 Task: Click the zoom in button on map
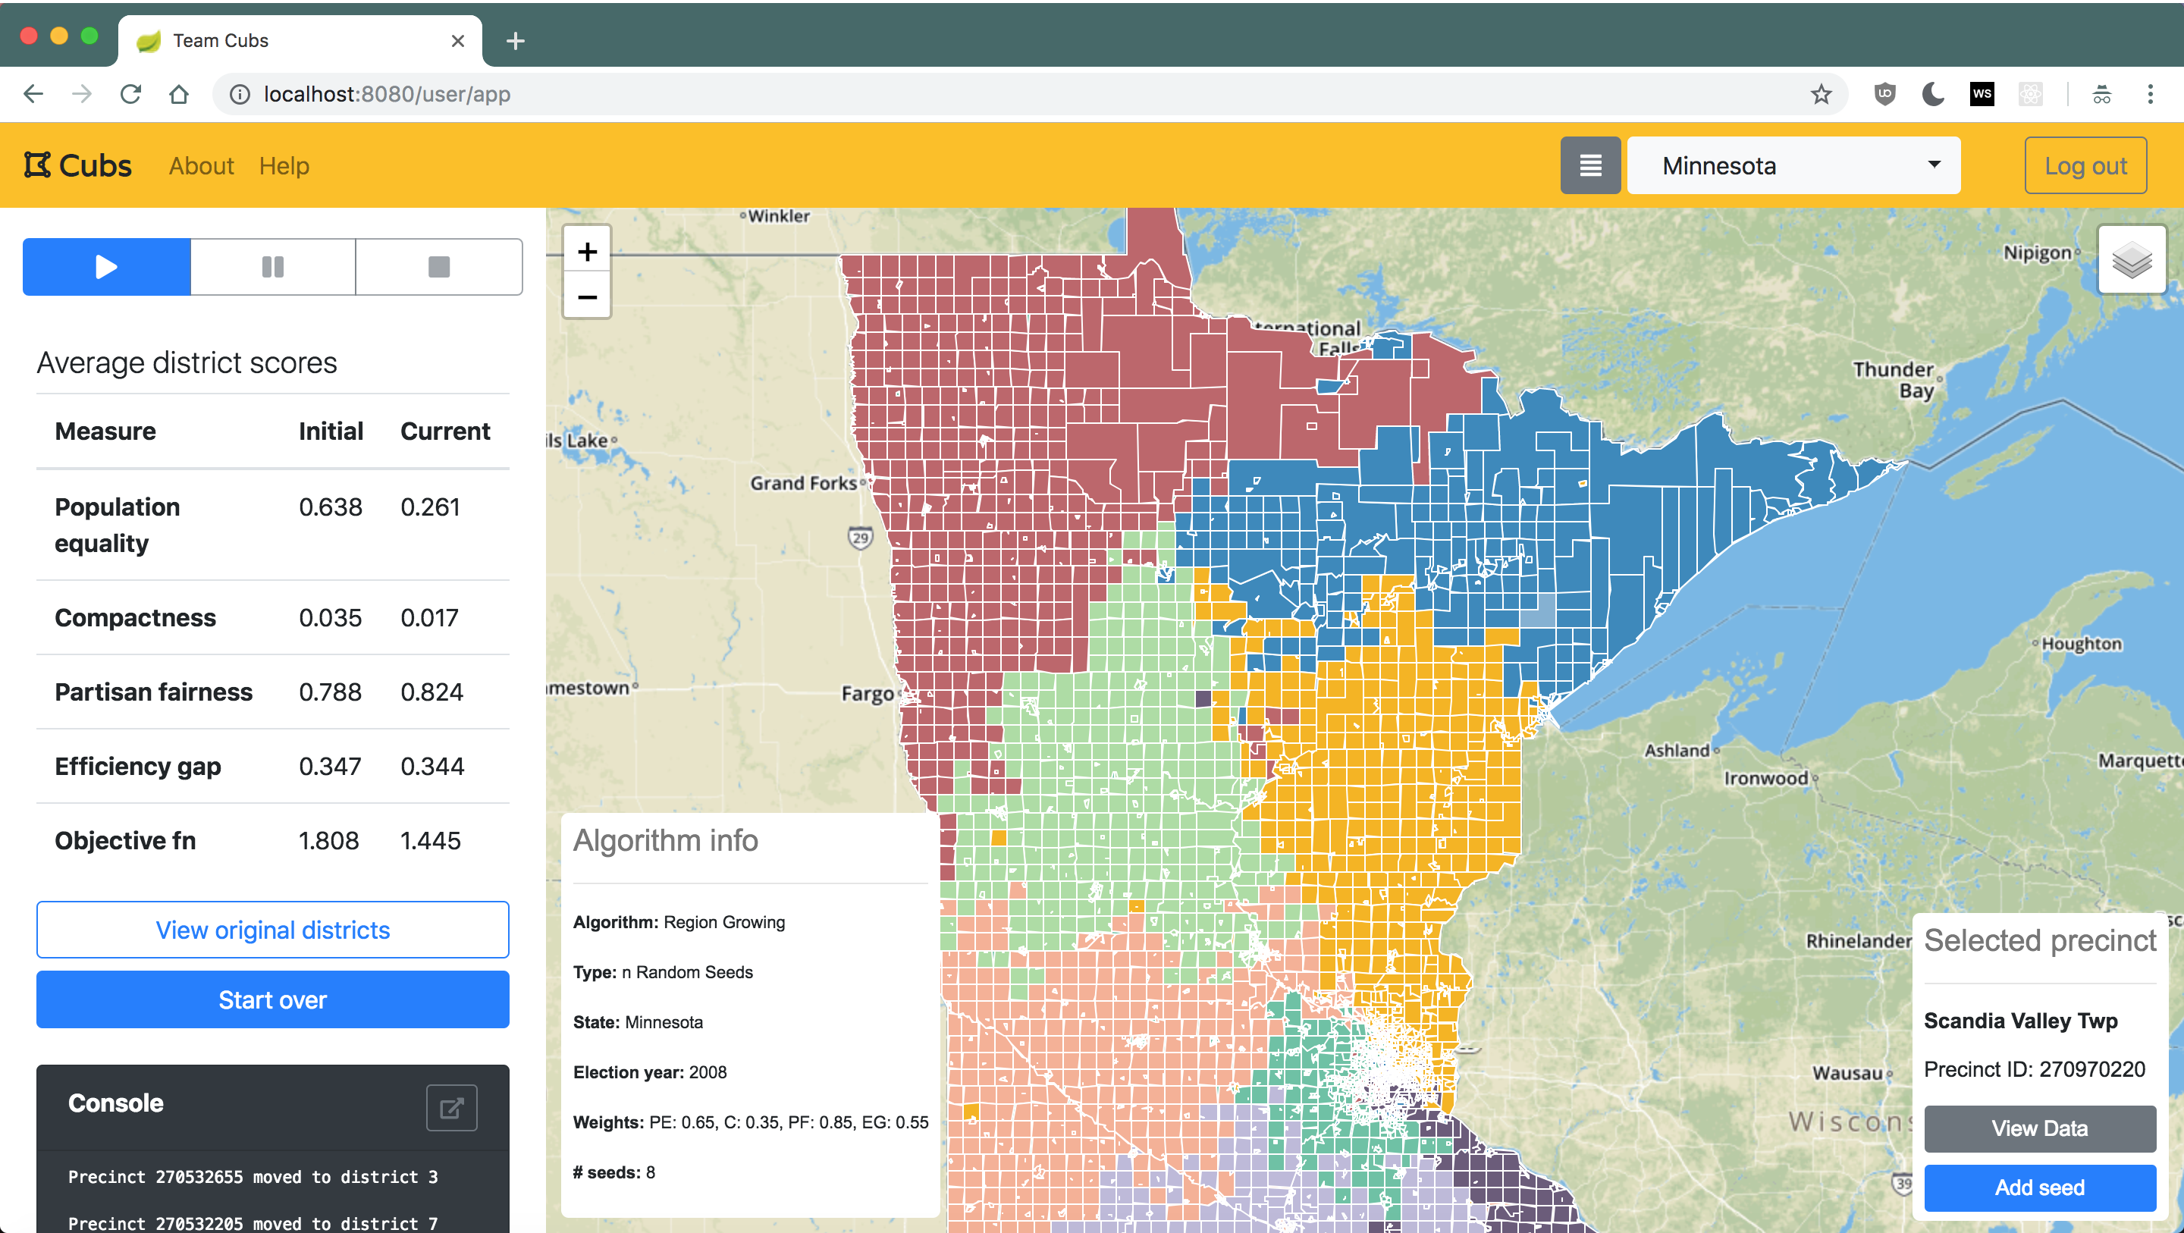pyautogui.click(x=588, y=250)
